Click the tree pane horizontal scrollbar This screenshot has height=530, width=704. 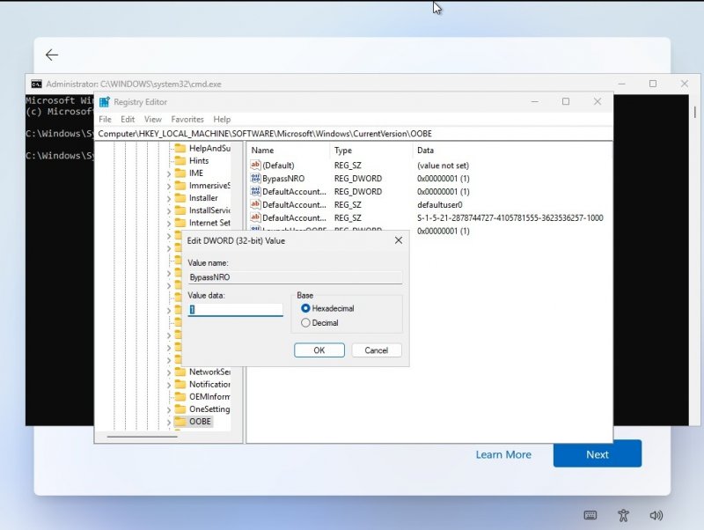click(x=141, y=436)
